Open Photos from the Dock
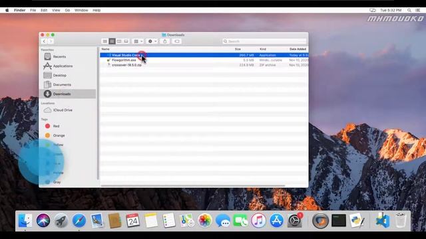Screen dimensions: 426x239 click(204, 220)
